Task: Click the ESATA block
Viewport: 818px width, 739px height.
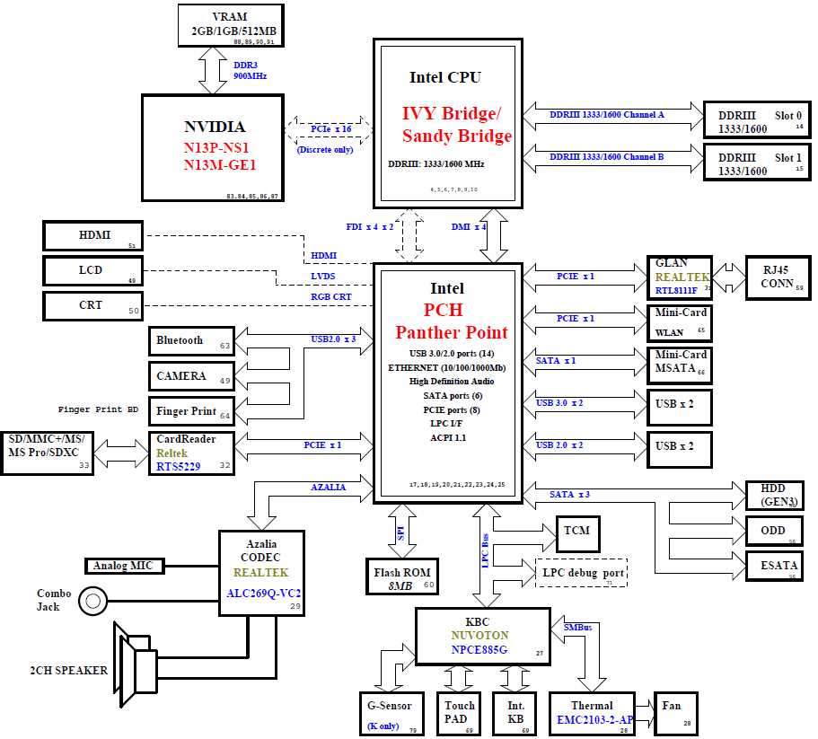Action: (774, 566)
